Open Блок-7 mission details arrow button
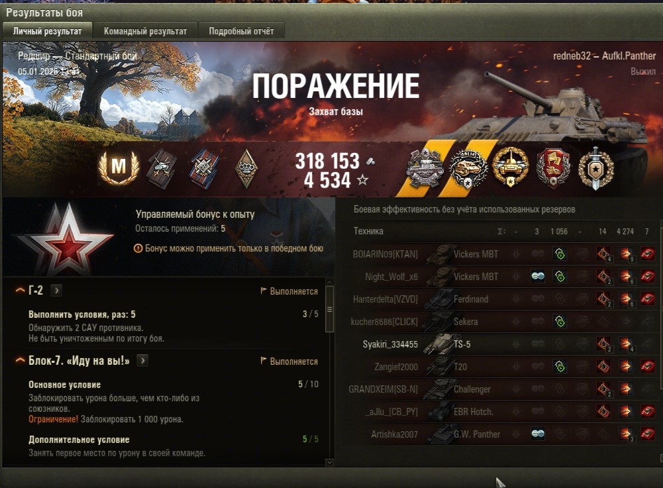Image resolution: width=663 pixels, height=488 pixels. point(142,361)
